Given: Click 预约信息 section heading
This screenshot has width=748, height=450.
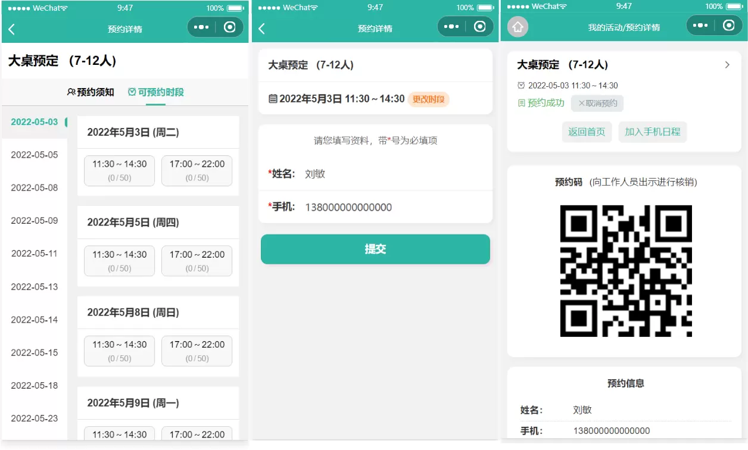Looking at the screenshot, I should (x=626, y=383).
